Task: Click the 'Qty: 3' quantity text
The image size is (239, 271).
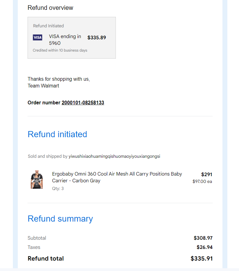Action: (x=58, y=188)
